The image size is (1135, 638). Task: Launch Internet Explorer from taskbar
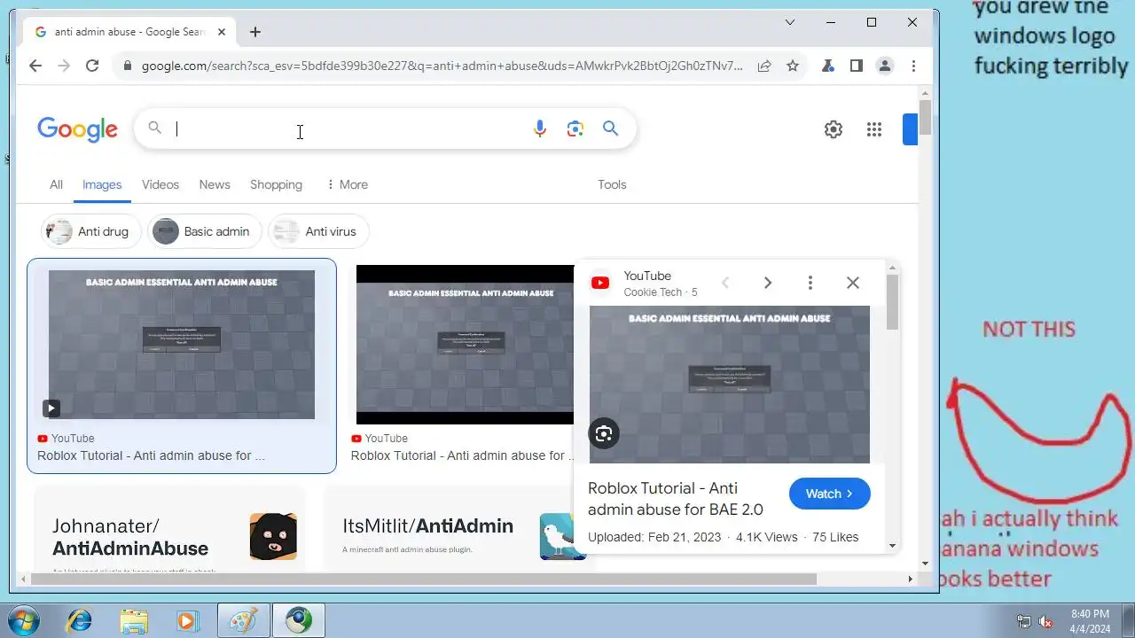[79, 621]
